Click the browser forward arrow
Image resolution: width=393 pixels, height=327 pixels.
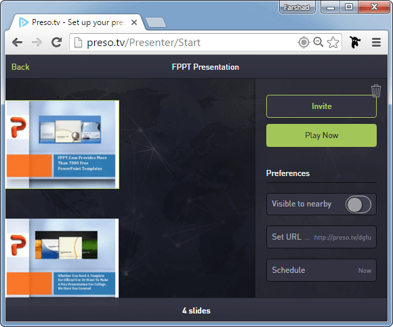pyautogui.click(x=37, y=43)
